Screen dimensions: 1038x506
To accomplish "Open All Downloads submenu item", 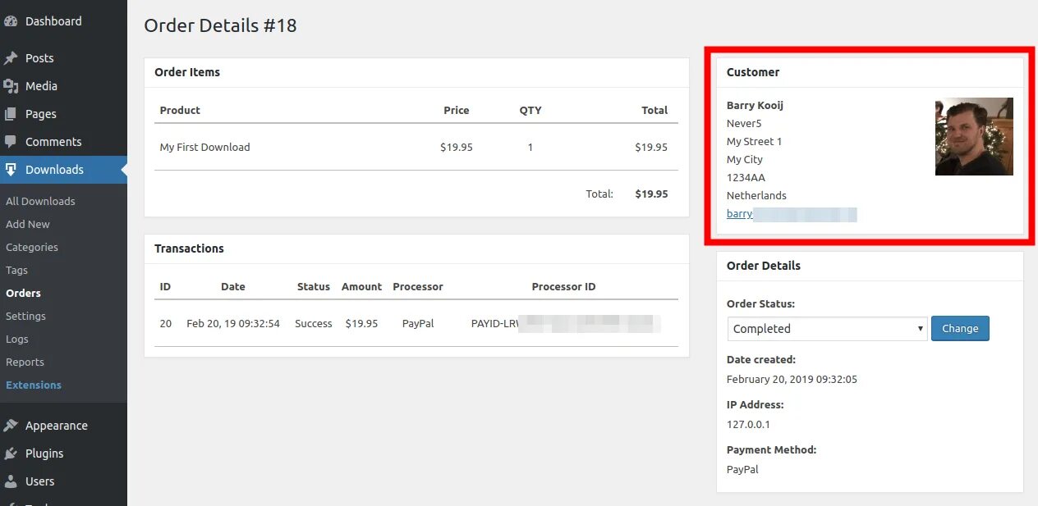I will point(40,201).
